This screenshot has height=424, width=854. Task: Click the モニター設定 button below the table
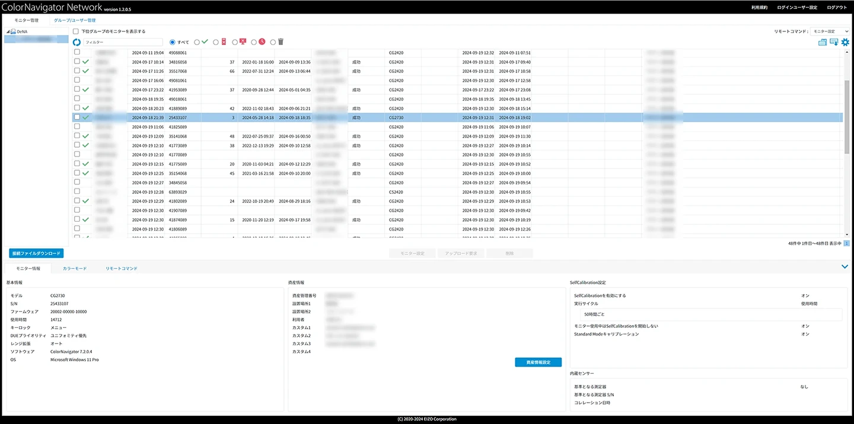[413, 253]
